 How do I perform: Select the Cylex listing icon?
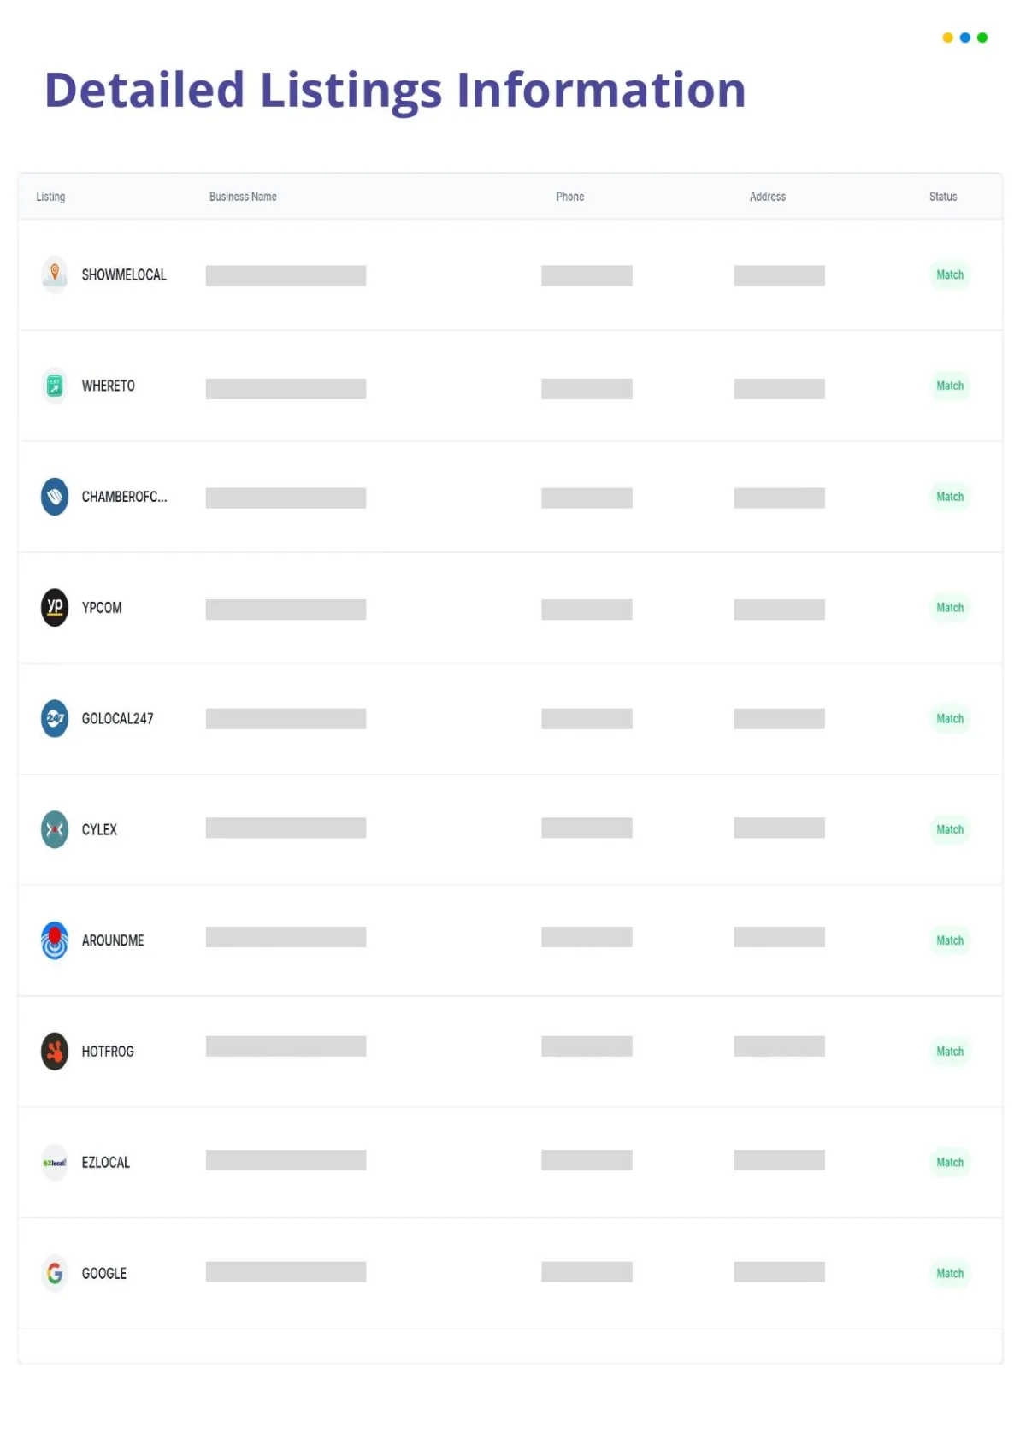[55, 829]
